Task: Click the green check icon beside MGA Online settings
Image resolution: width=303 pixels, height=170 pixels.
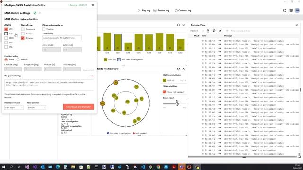Action: click(35, 13)
